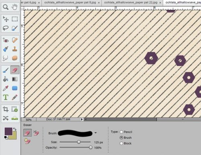This screenshot has height=155, width=201.
Task: Select the Gradient tool
Action: [x=15, y=79]
